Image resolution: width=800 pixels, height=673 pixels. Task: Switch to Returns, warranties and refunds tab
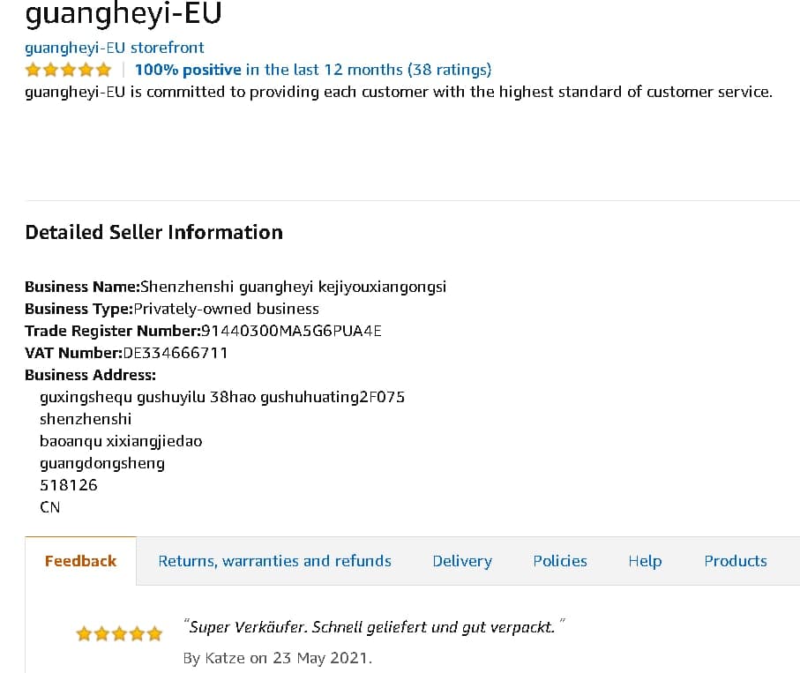coord(274,561)
